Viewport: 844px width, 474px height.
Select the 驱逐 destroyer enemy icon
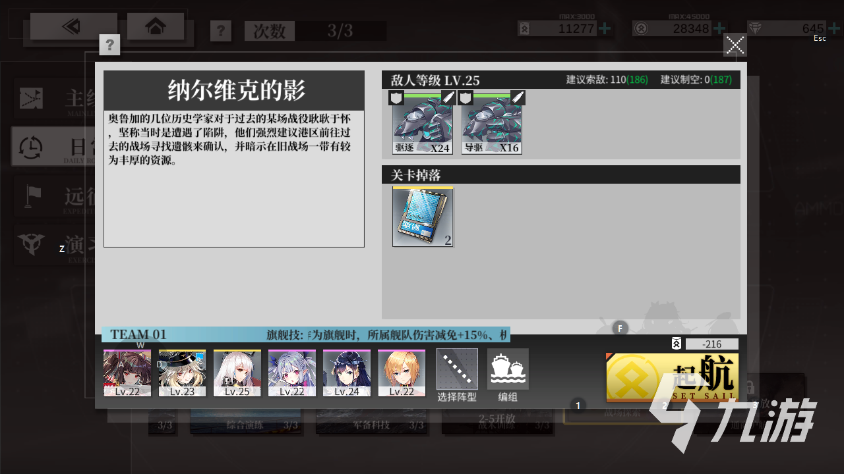(423, 123)
